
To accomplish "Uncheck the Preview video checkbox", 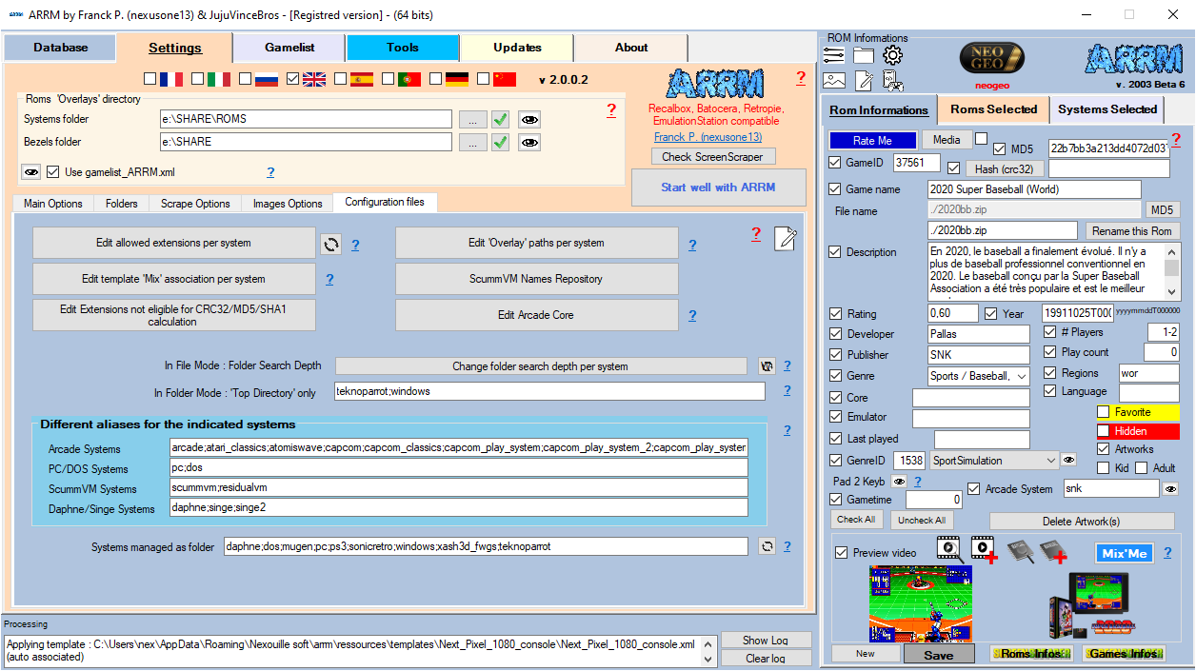I will (x=841, y=553).
